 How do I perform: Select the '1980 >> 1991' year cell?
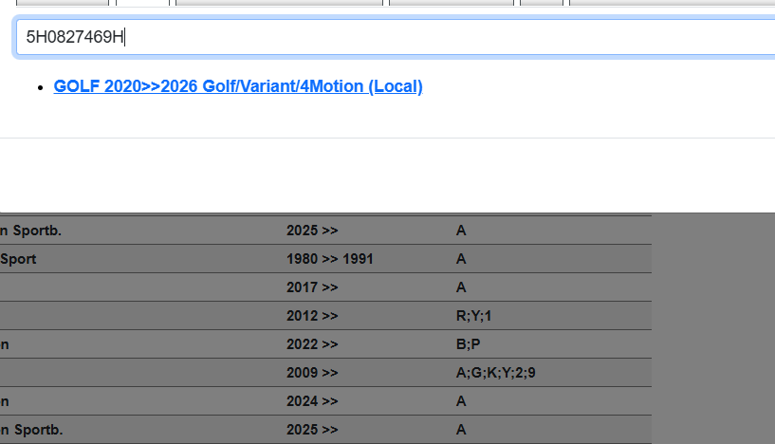pos(330,259)
